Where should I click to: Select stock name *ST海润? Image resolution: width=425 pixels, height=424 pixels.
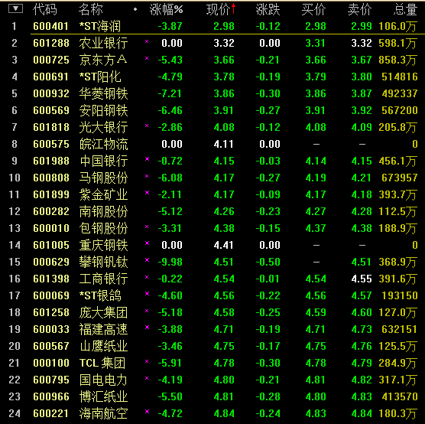coord(100,26)
